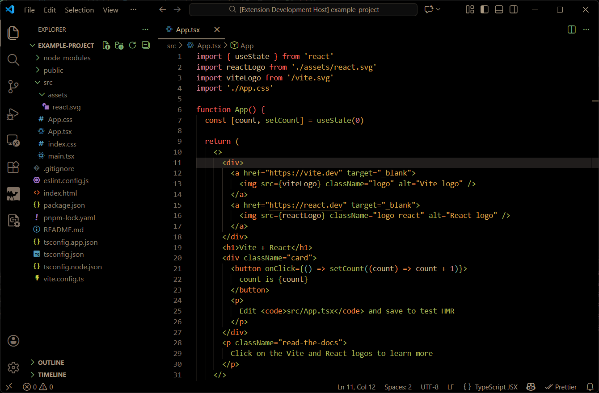Open the Remote Explorer view
The width and height of the screenshot is (599, 393).
coord(13,141)
